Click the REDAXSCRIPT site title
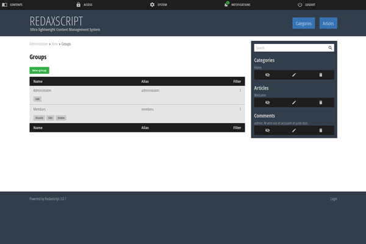This screenshot has width=366, height=244. click(56, 21)
